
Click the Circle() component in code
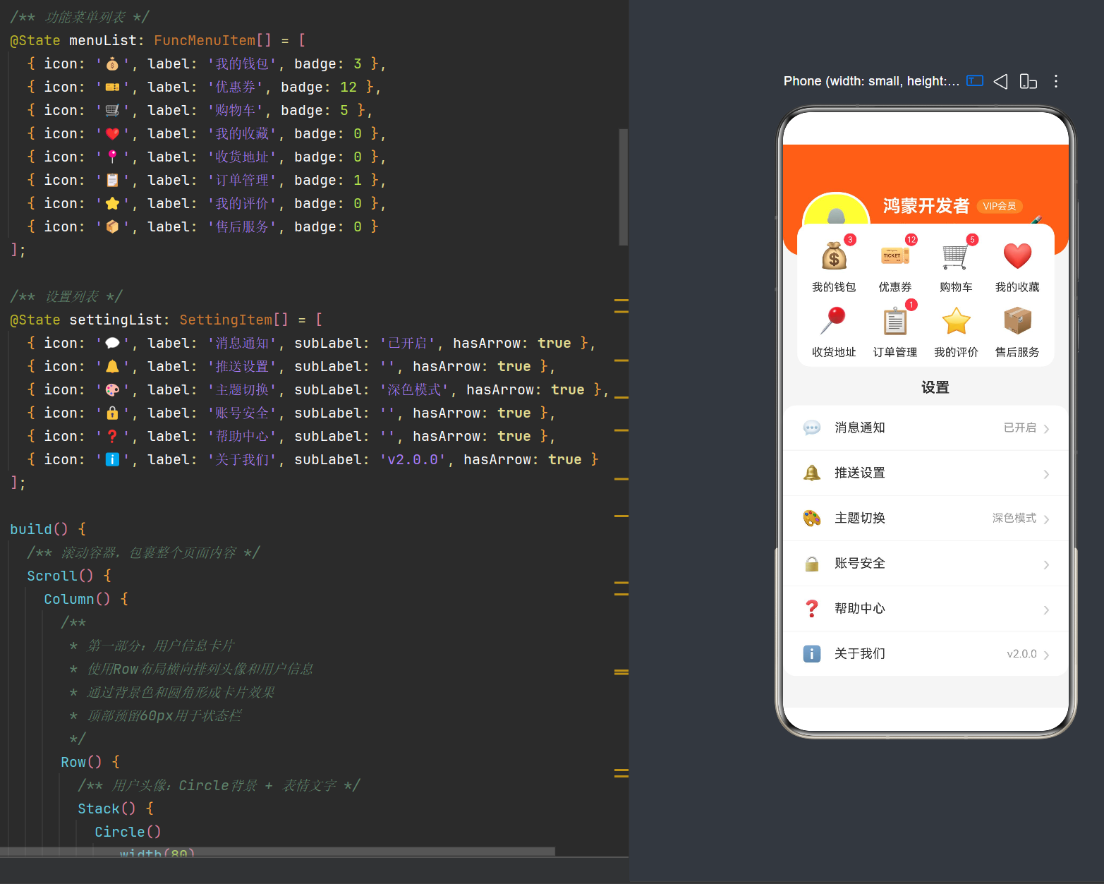coord(128,832)
